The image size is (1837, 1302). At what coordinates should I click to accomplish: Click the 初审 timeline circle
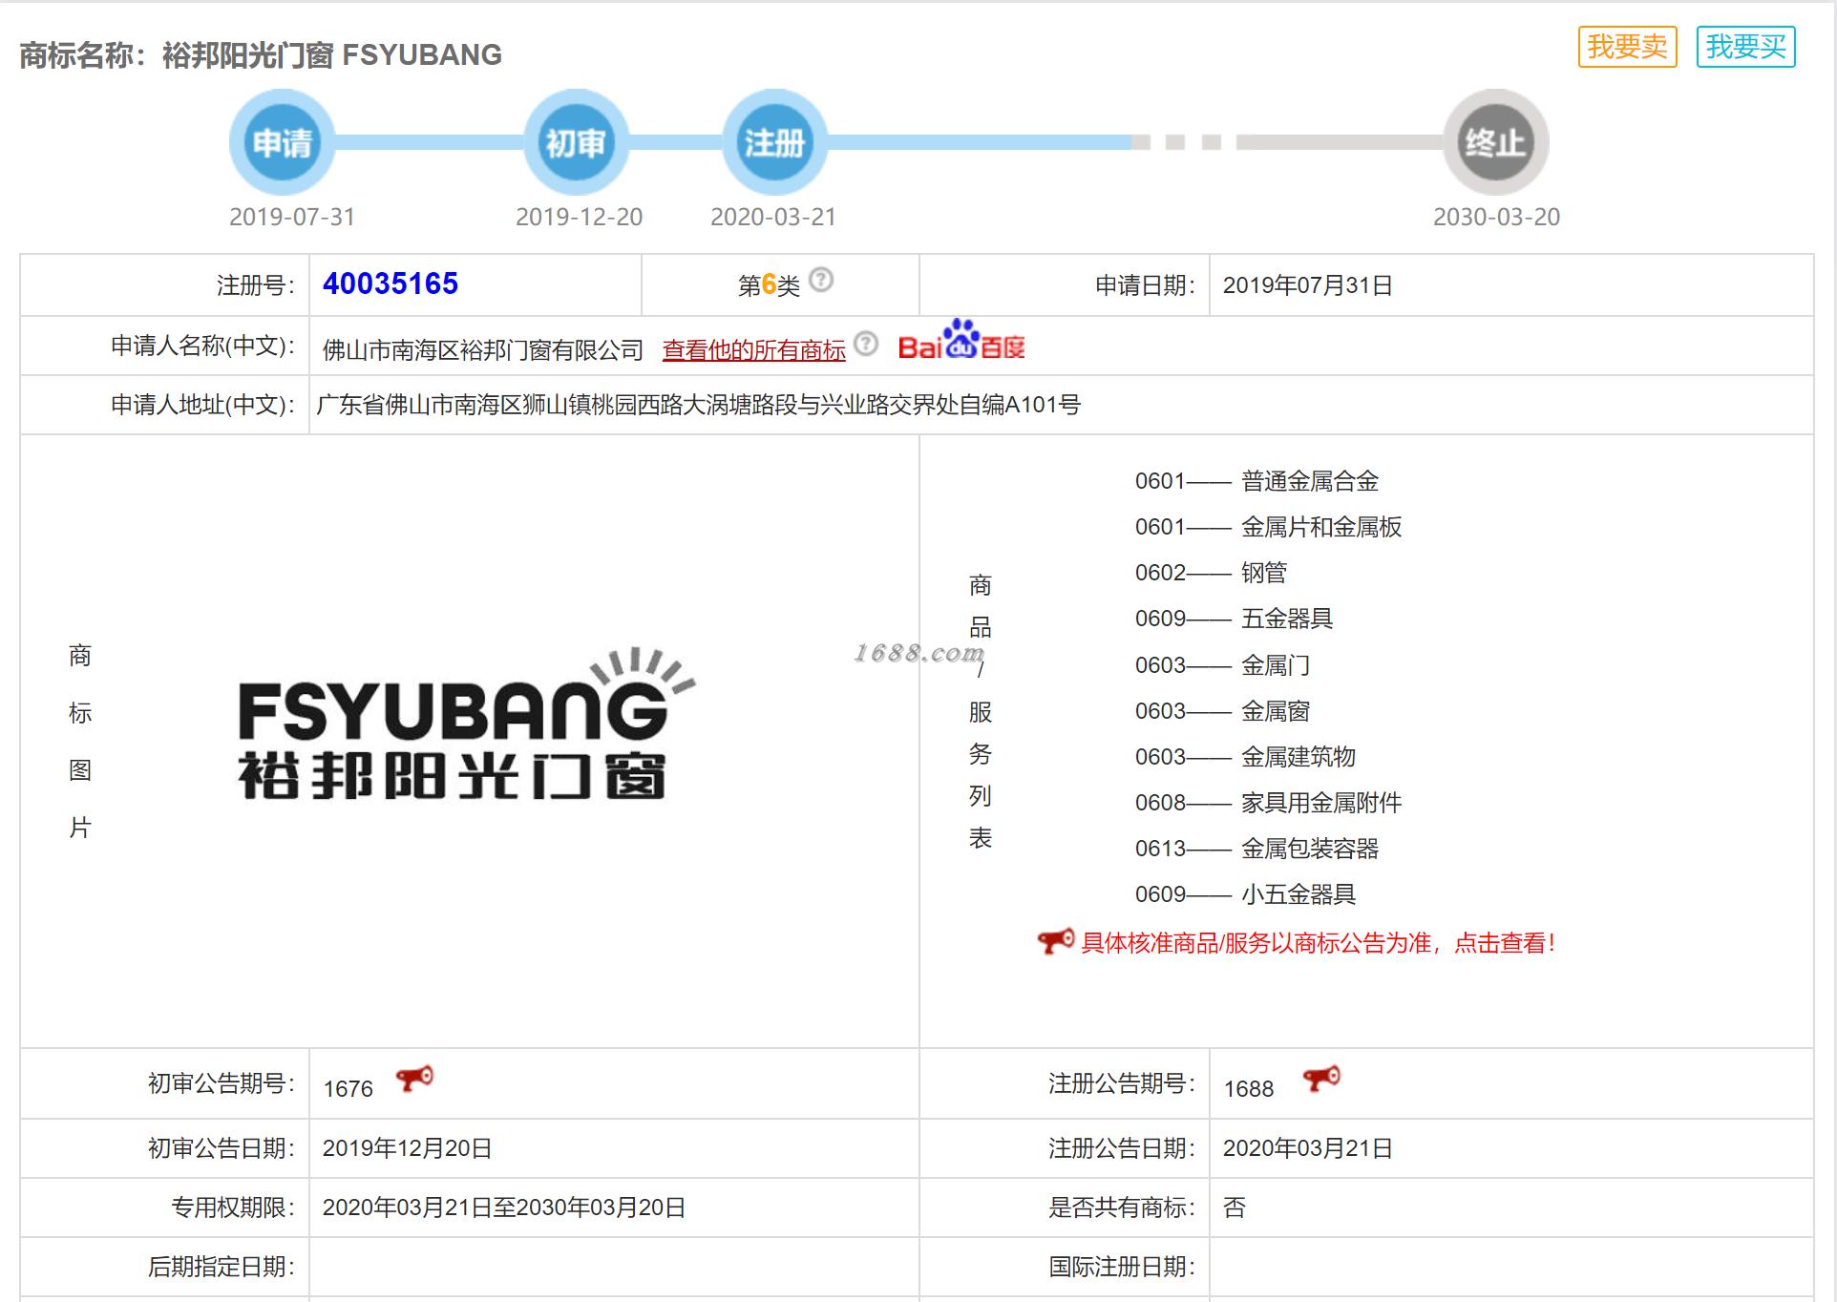tap(576, 143)
